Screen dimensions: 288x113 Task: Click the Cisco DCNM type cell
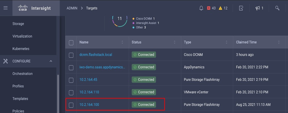(193, 54)
